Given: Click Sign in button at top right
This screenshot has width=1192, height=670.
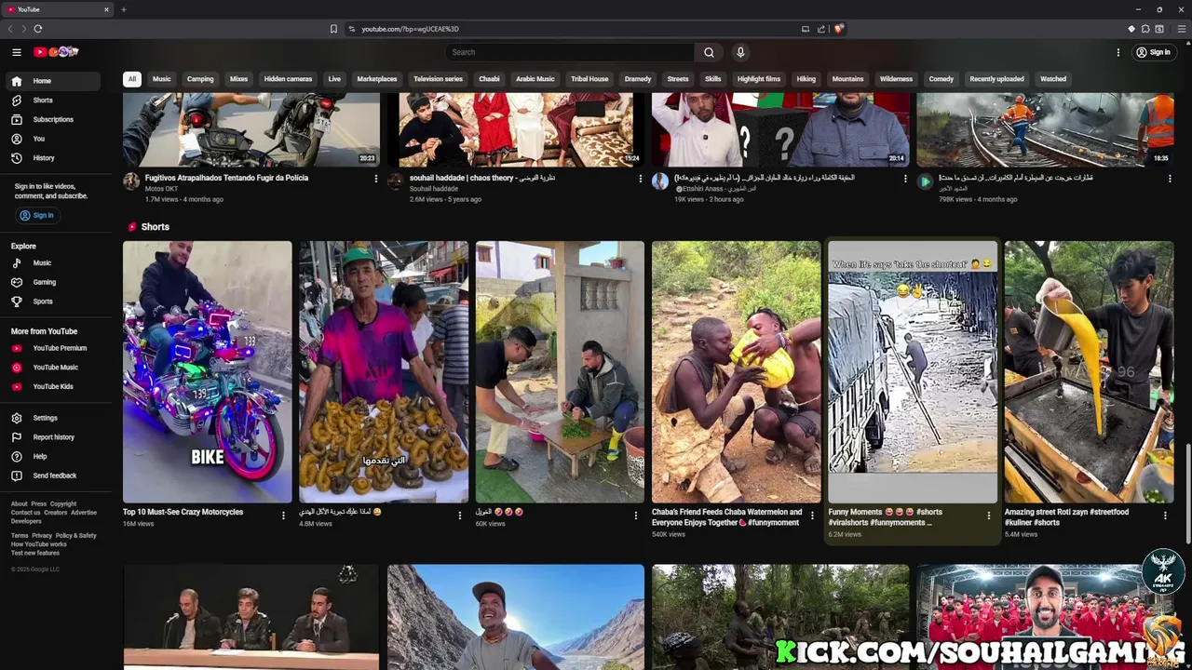Looking at the screenshot, I should click(x=1153, y=52).
